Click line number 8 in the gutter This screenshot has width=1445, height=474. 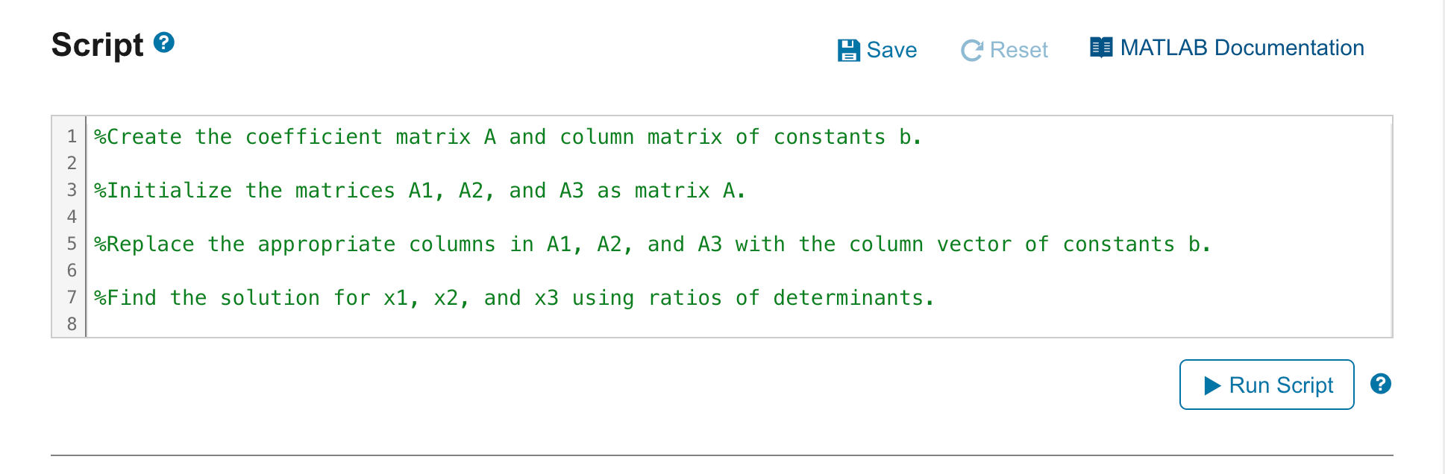71,323
